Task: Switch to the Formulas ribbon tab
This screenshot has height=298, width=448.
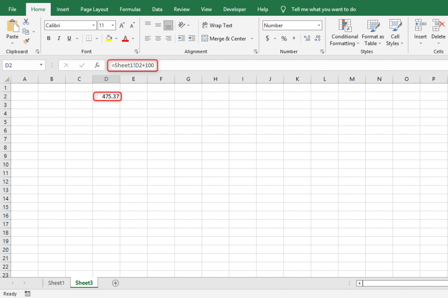Action: 130,9
